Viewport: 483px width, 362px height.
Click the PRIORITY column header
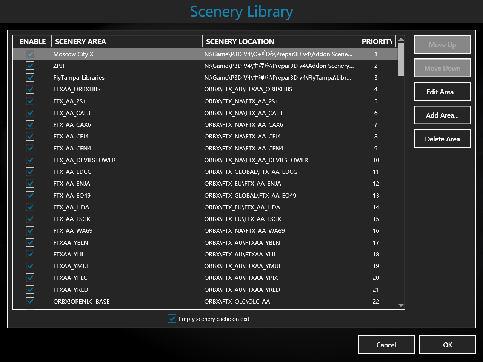pyautogui.click(x=377, y=41)
